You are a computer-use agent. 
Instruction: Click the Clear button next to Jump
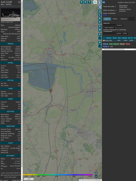[125, 33]
